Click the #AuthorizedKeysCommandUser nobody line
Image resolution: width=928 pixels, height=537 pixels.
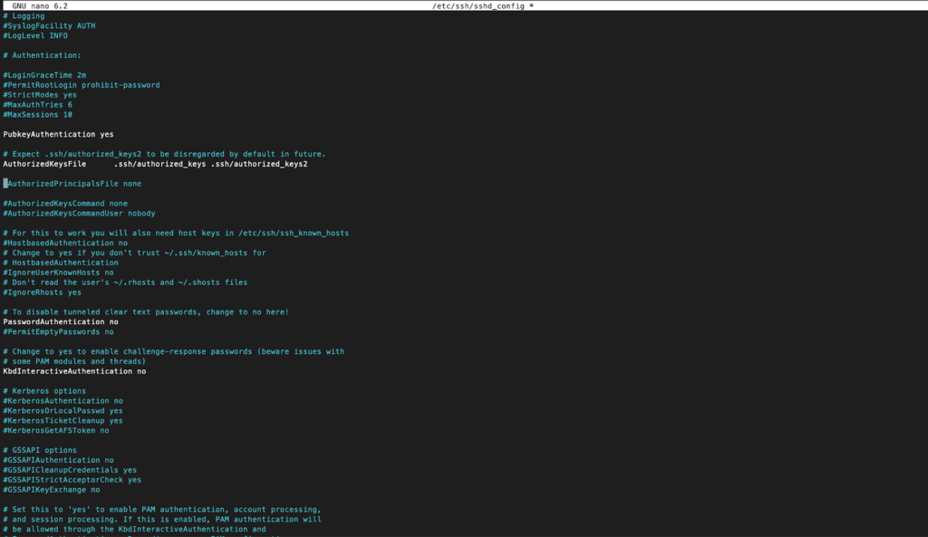click(79, 214)
